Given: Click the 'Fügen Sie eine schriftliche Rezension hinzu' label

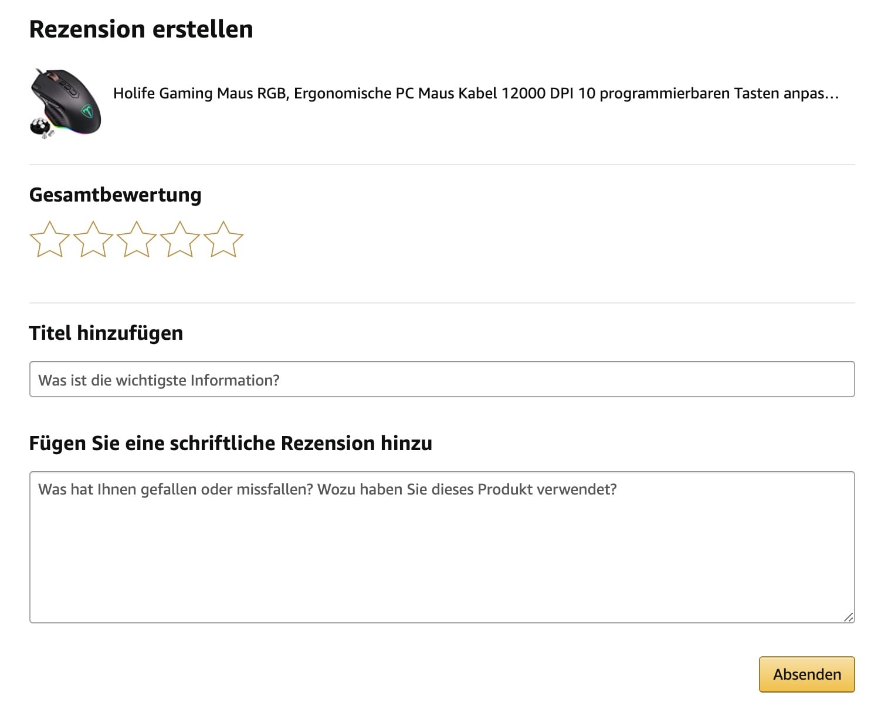Looking at the screenshot, I should tap(231, 444).
